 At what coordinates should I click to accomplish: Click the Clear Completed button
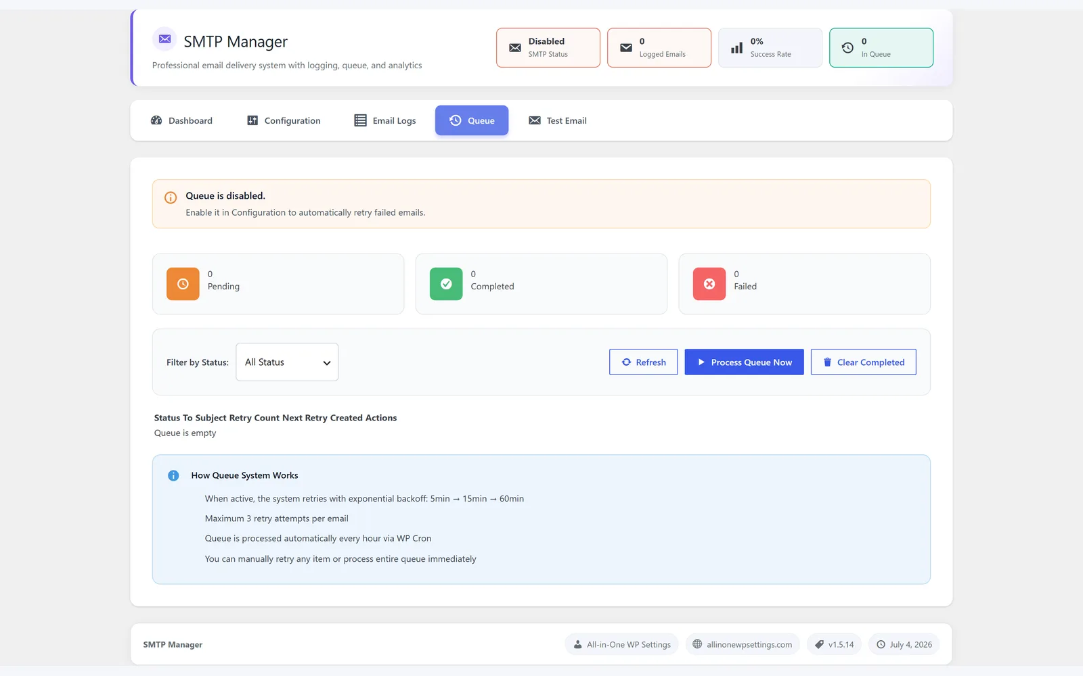[x=864, y=362]
